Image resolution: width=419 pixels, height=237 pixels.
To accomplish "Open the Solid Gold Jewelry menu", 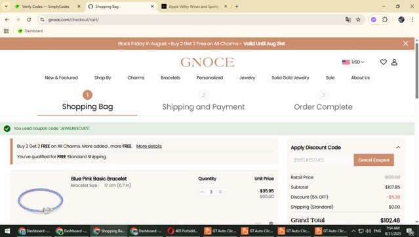I will 290,78.
